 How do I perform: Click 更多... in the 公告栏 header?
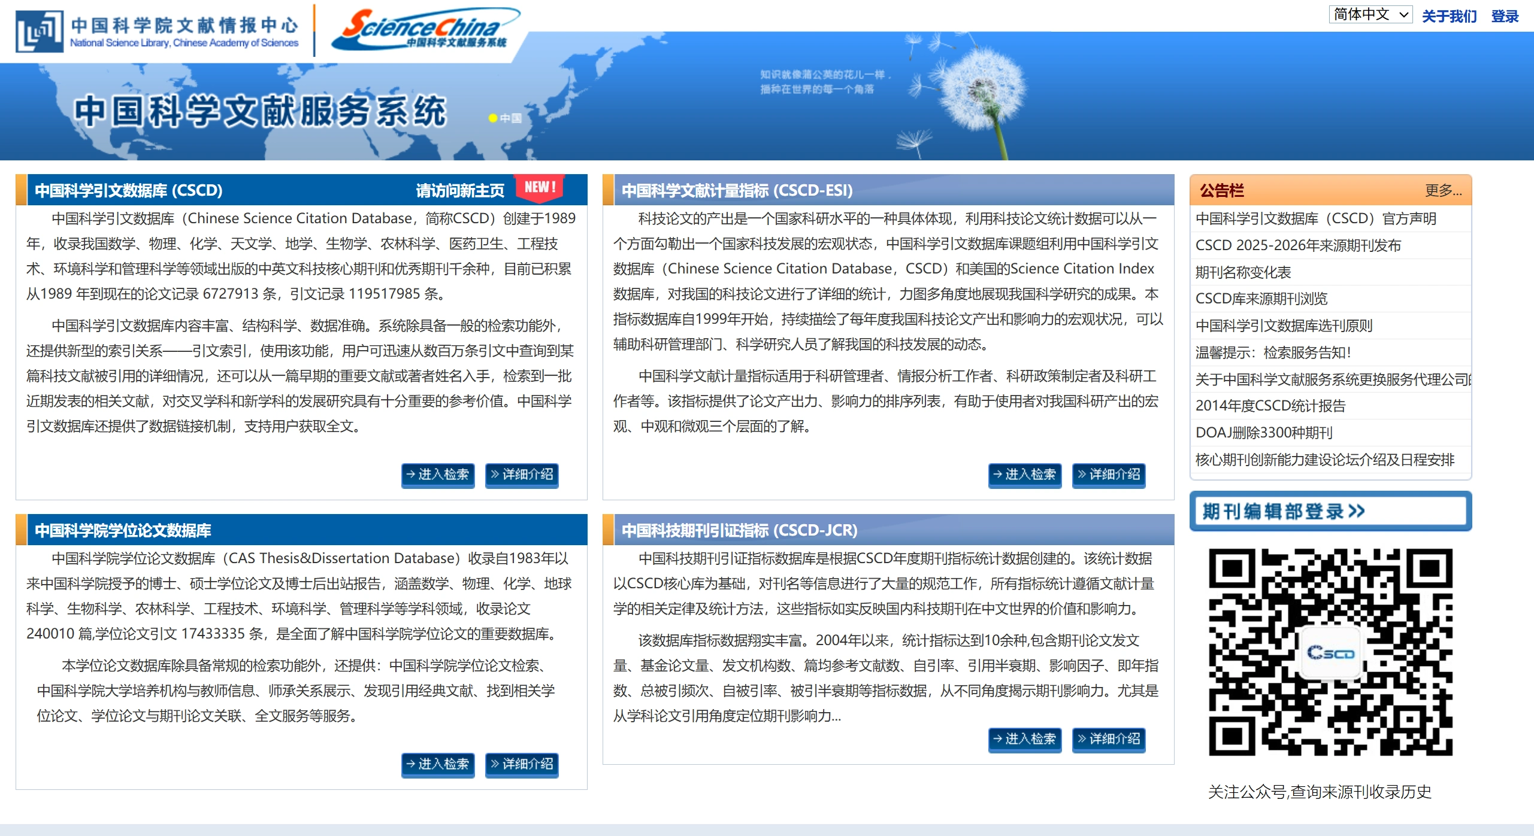(x=1444, y=190)
